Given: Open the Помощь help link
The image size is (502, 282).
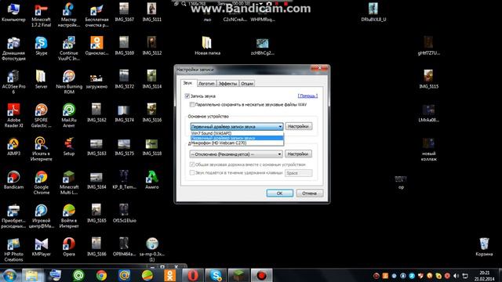Looking at the screenshot, I should coord(307,96).
